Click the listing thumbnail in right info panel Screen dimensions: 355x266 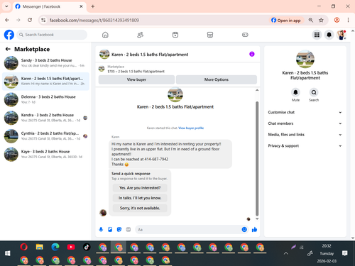pos(305,59)
